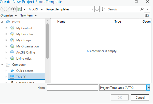The width and height of the screenshot is (153, 104).
Task: Click the Cancel button
Action: pyautogui.click(x=140, y=97)
